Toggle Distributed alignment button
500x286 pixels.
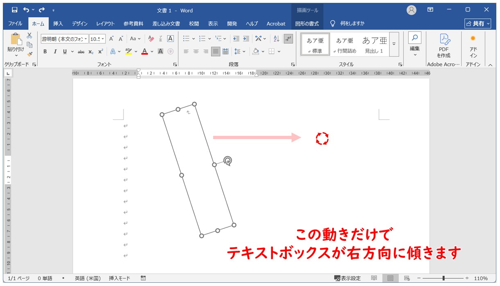click(x=225, y=52)
